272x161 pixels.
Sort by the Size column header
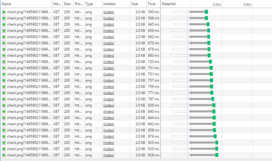[138, 4]
